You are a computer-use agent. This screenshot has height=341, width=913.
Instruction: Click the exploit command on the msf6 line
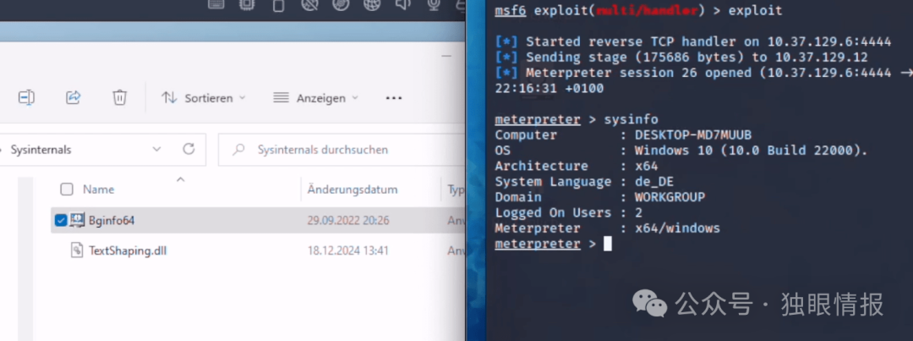(x=755, y=10)
